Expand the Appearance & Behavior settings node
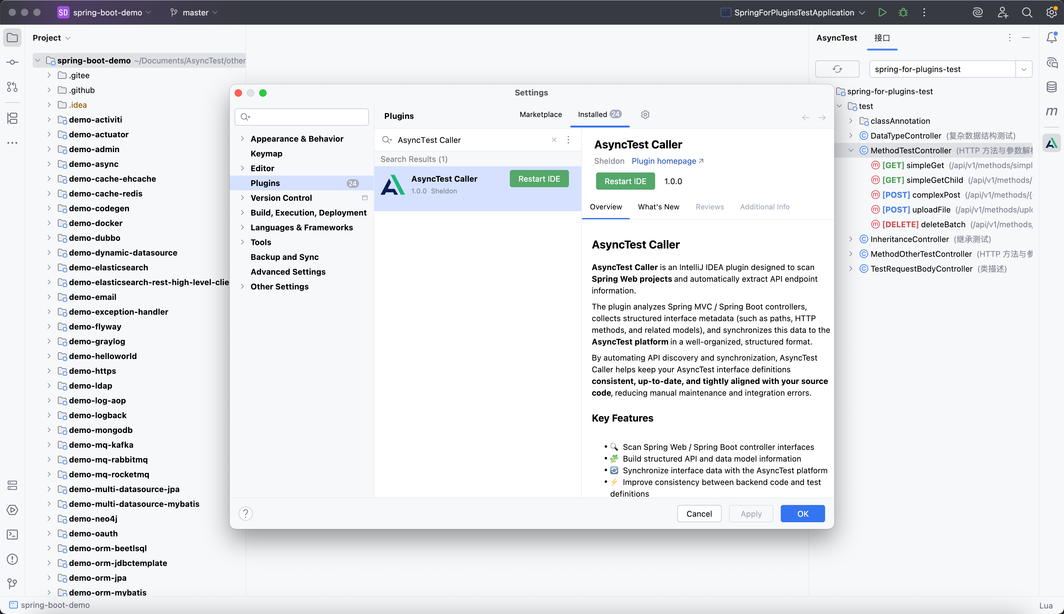Image resolution: width=1064 pixels, height=614 pixels. (x=242, y=139)
